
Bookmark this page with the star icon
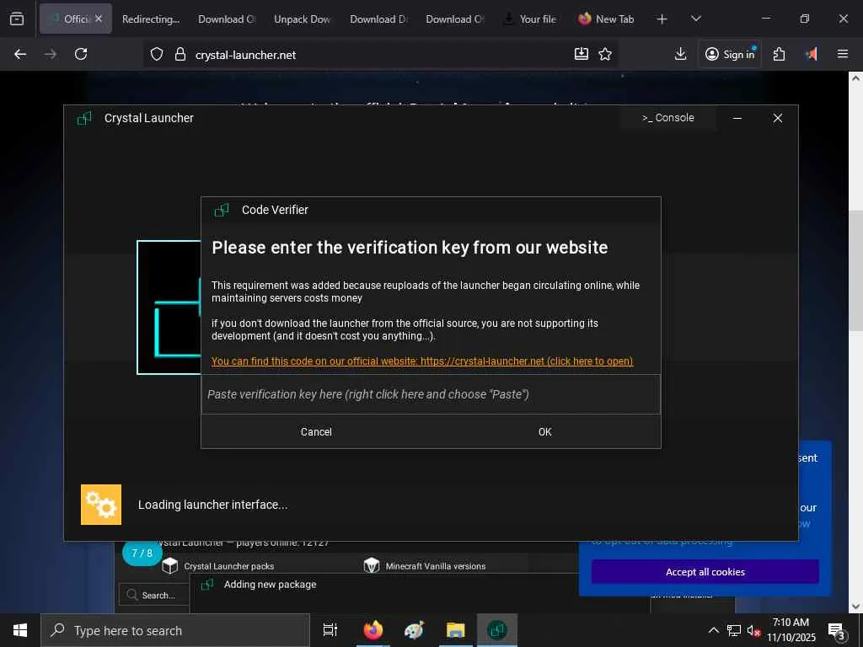pyautogui.click(x=605, y=54)
